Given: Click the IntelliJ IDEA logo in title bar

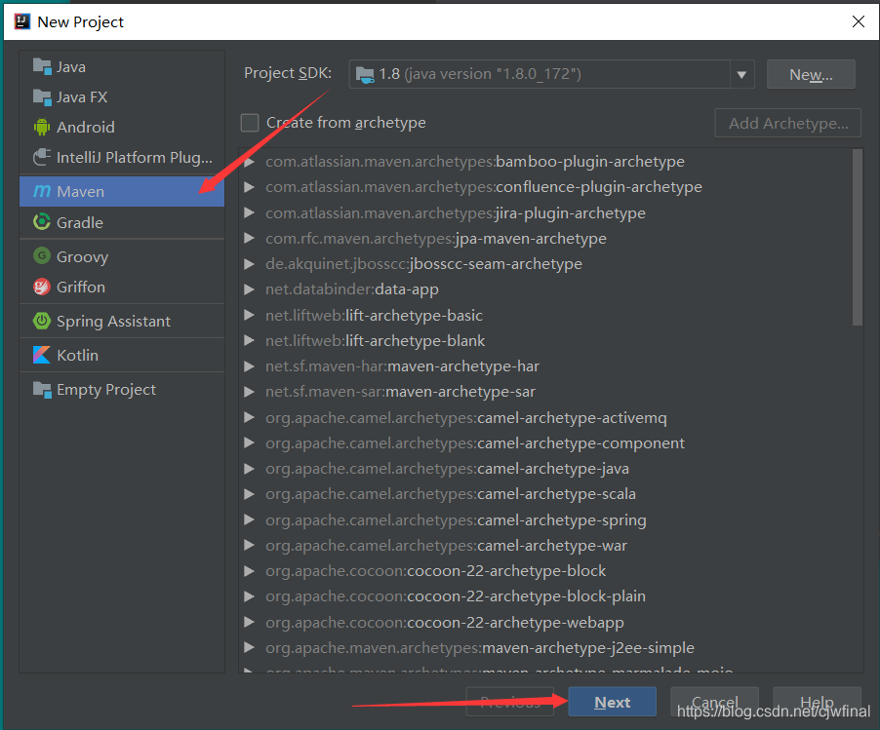Looking at the screenshot, I should pos(21,21).
